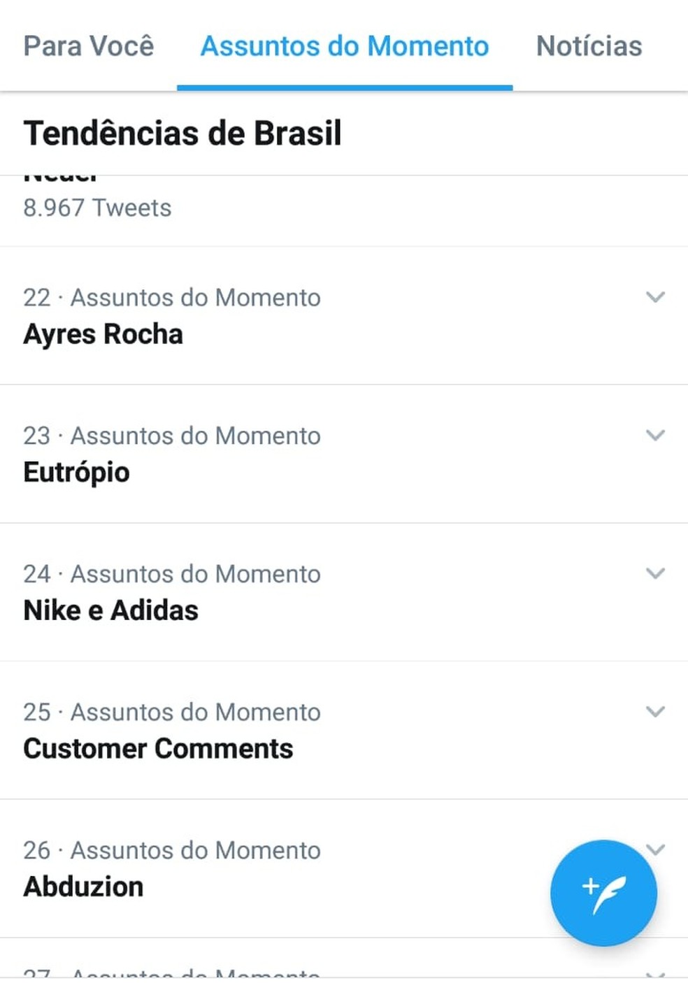Tap the compose tweet floating button

603,893
